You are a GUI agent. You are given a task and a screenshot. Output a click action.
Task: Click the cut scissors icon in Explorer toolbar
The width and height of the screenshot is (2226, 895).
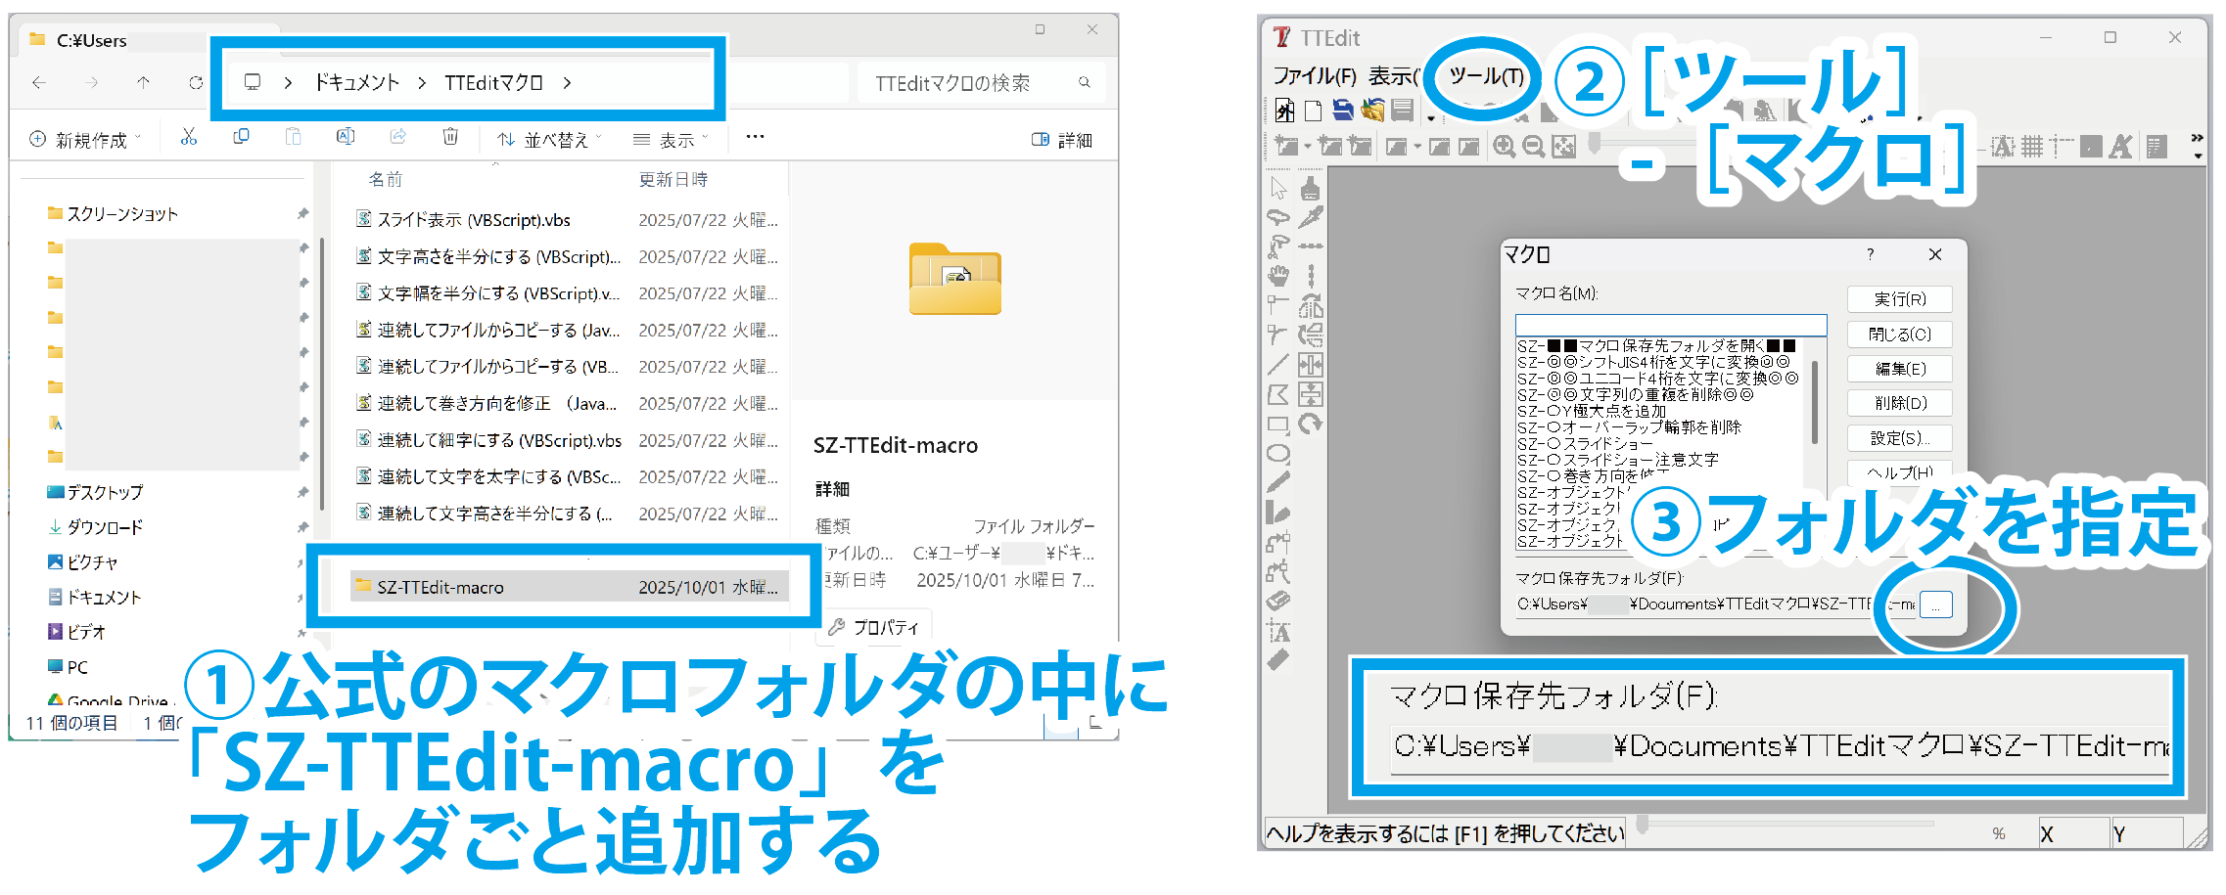(x=189, y=138)
